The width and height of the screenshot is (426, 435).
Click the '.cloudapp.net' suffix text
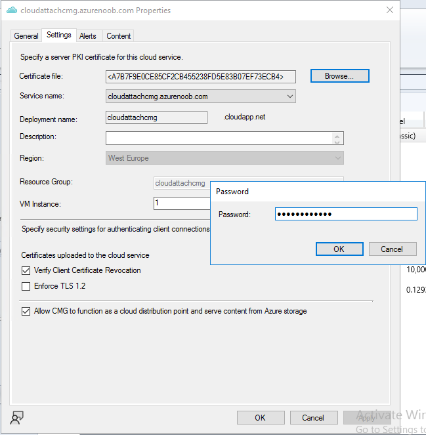click(244, 117)
